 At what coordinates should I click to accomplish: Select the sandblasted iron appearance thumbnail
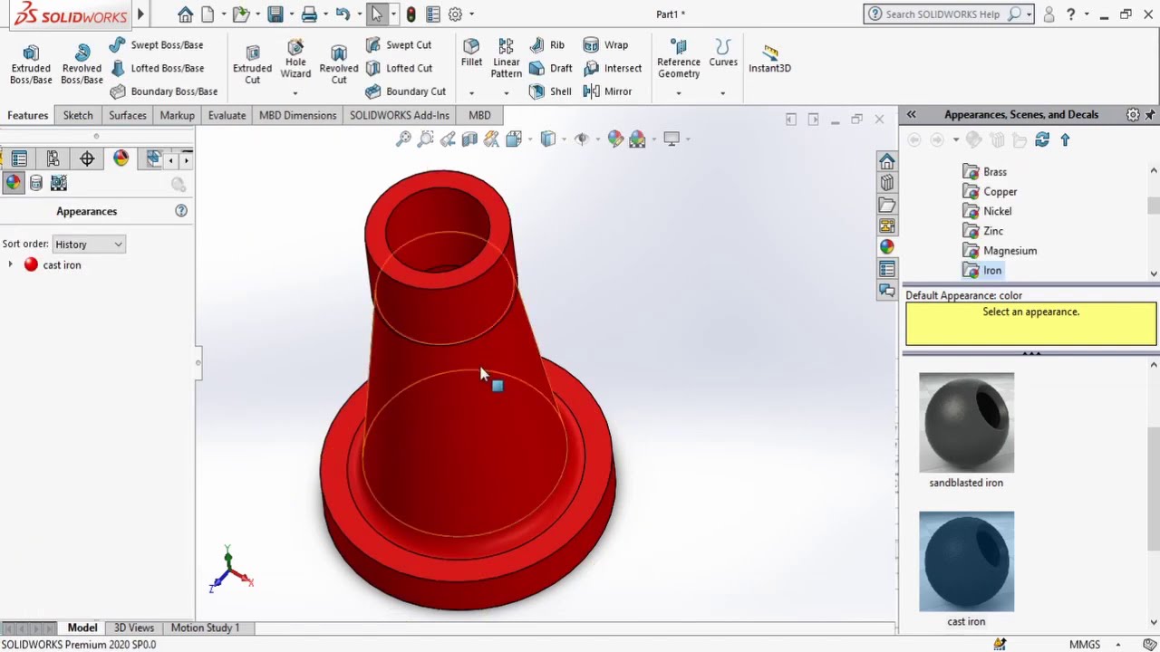(966, 422)
